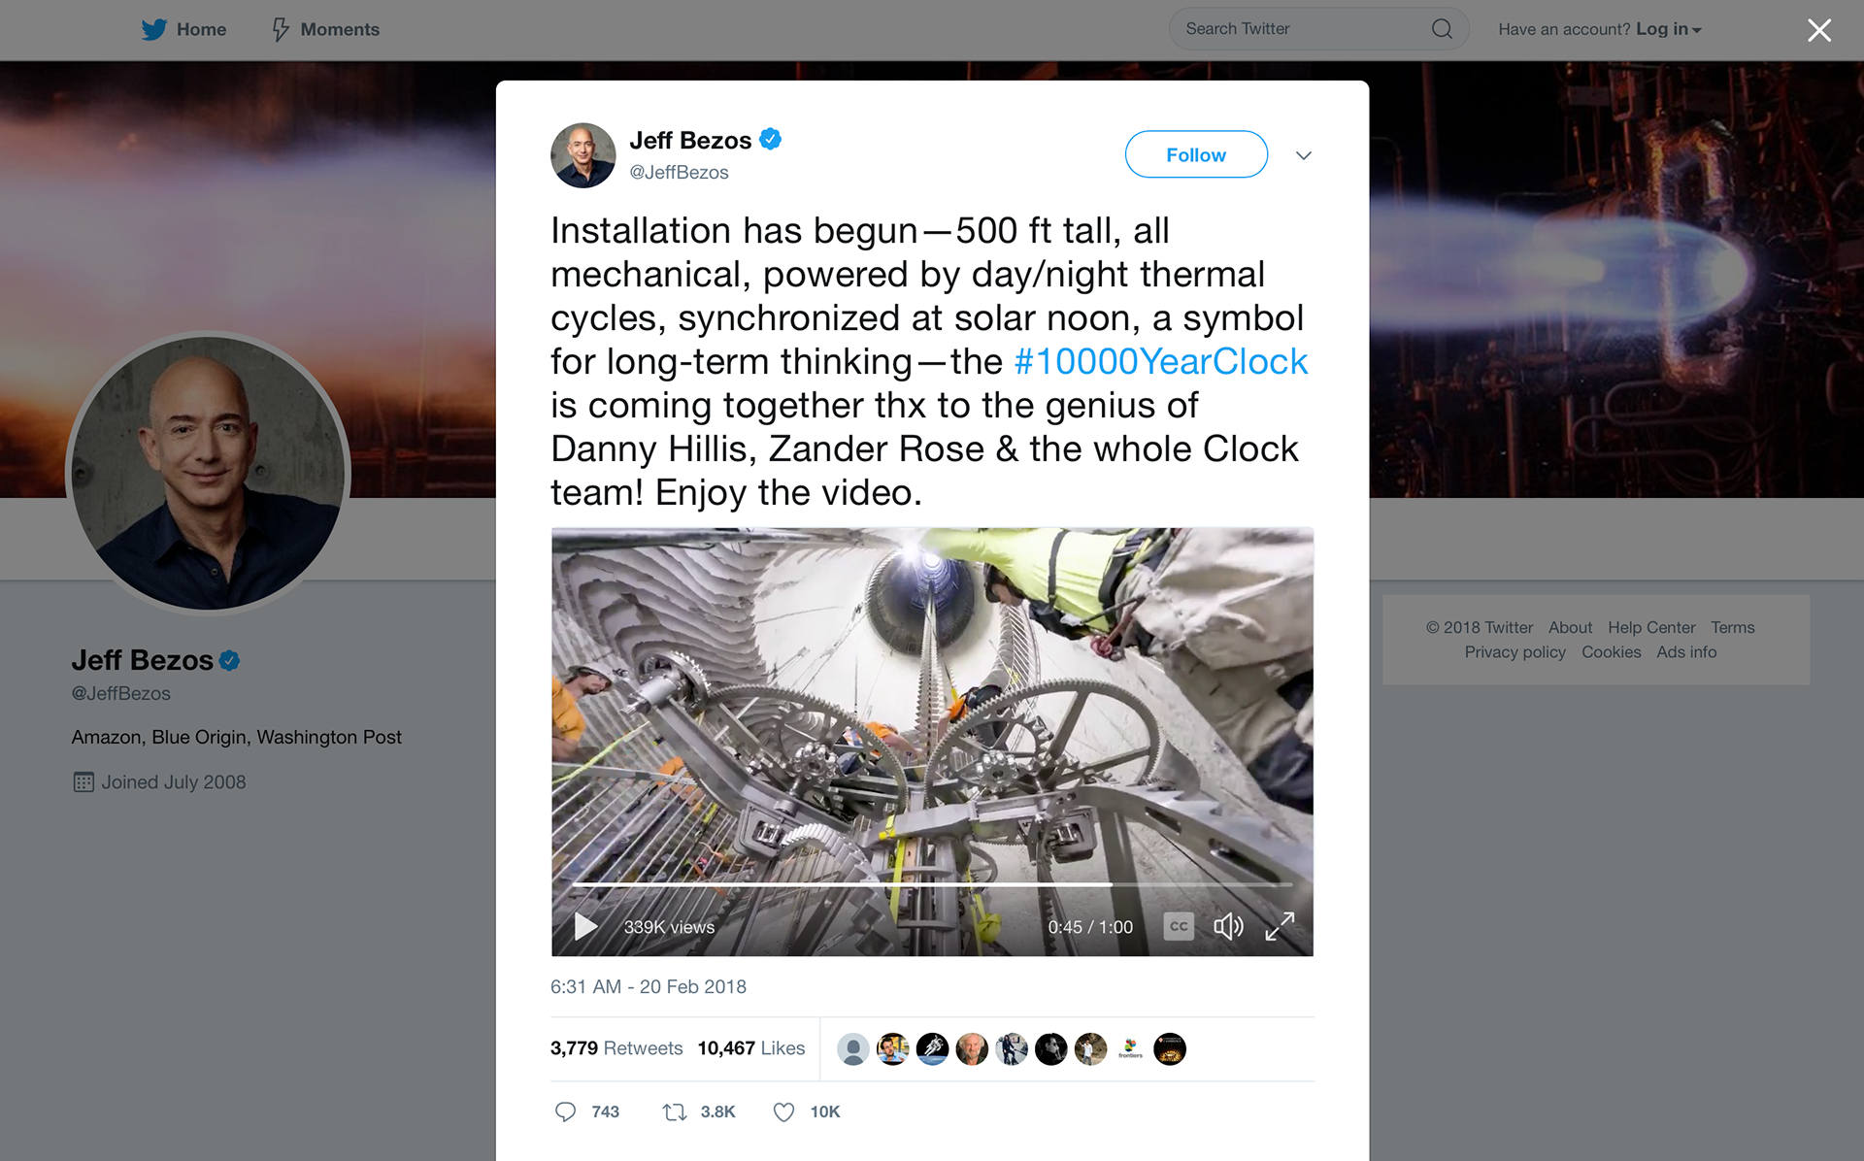This screenshot has height=1161, width=1864.
Task: Click the retweet arrows icon
Action: 675,1111
